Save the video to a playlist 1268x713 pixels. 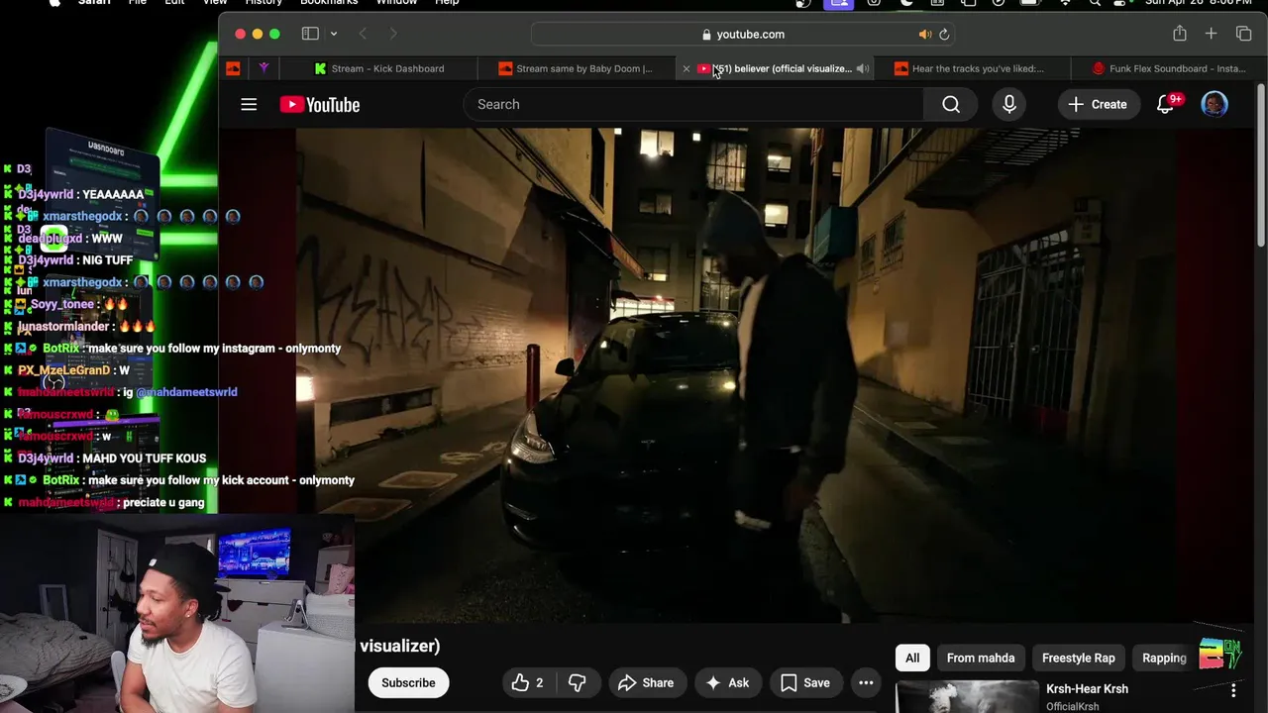(805, 682)
